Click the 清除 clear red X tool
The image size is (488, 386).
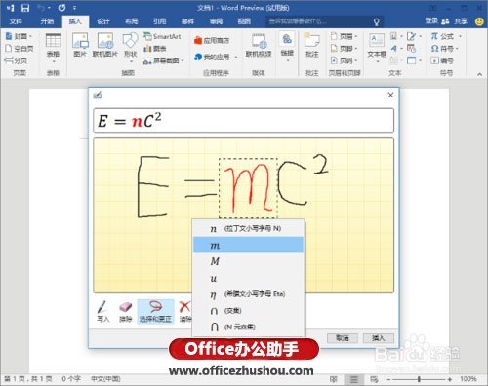coord(184,311)
